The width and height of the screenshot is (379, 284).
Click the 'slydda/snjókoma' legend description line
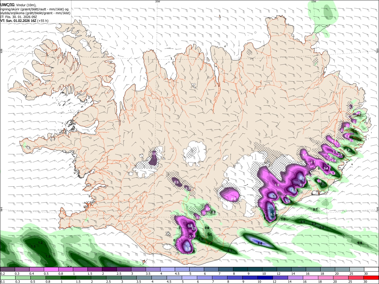(x=35, y=13)
